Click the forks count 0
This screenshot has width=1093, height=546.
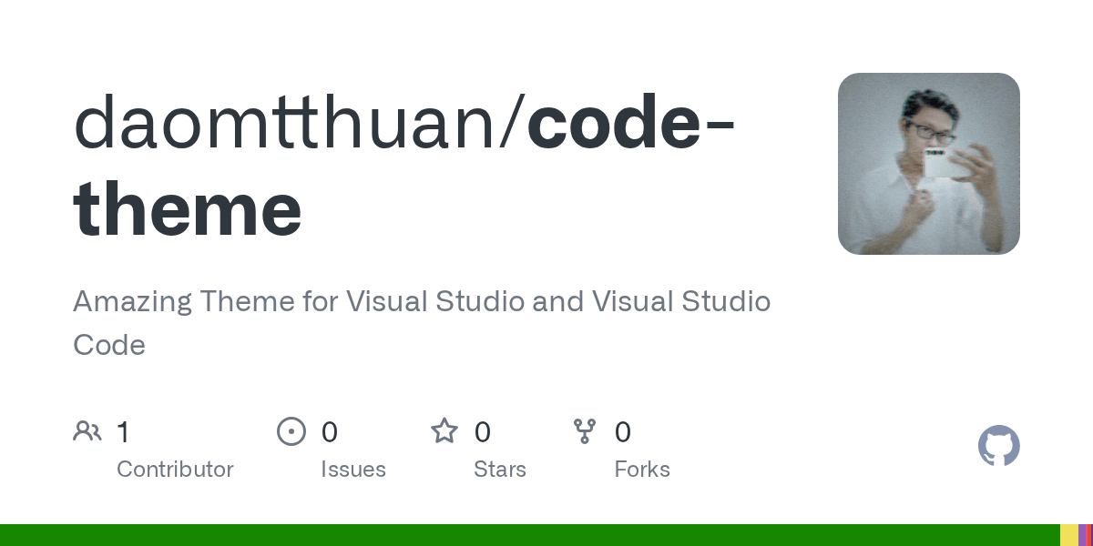click(623, 431)
